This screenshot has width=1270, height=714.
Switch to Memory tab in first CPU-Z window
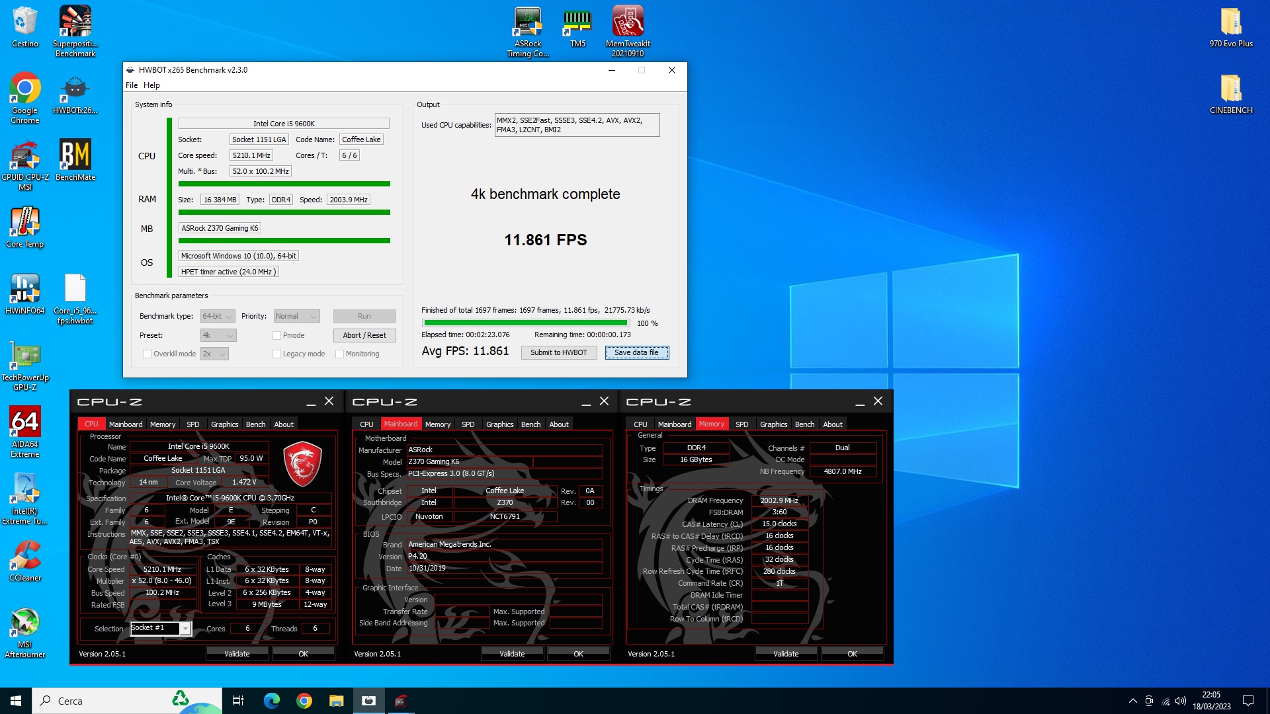pos(163,424)
